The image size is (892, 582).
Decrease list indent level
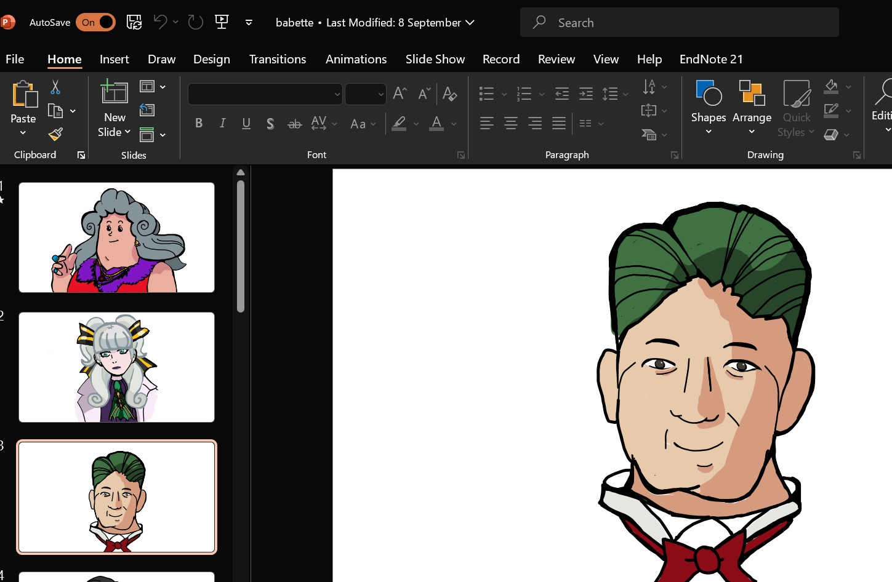coord(562,94)
